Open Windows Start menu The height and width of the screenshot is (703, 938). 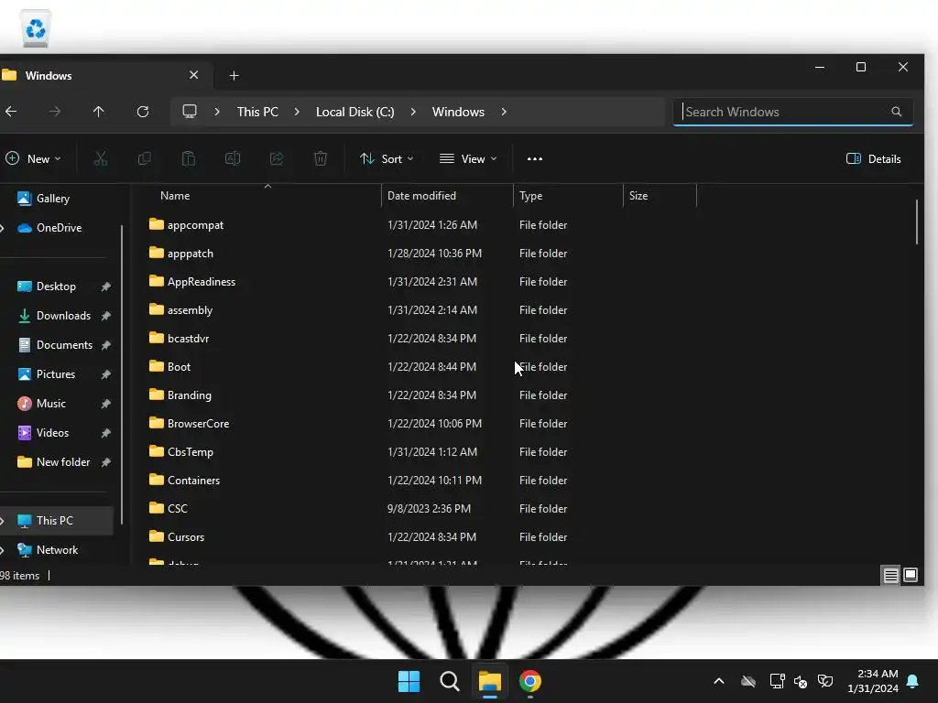409,681
